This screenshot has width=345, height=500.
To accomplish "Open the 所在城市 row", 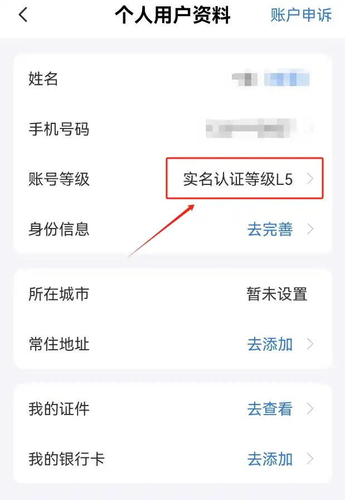I will click(x=173, y=294).
